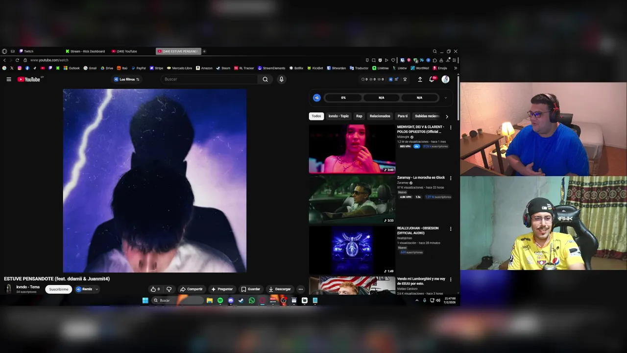Click the heart icon in browser toolbar
The image size is (627, 353).
point(393,60)
